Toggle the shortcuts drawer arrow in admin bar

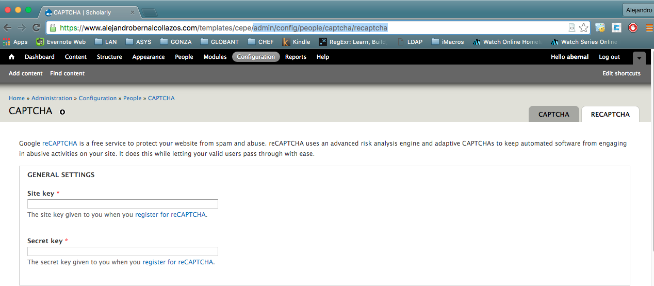[639, 58]
